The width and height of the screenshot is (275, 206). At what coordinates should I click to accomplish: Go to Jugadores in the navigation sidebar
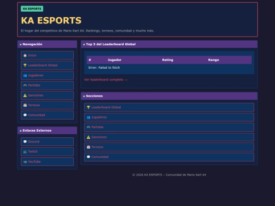click(x=47, y=75)
